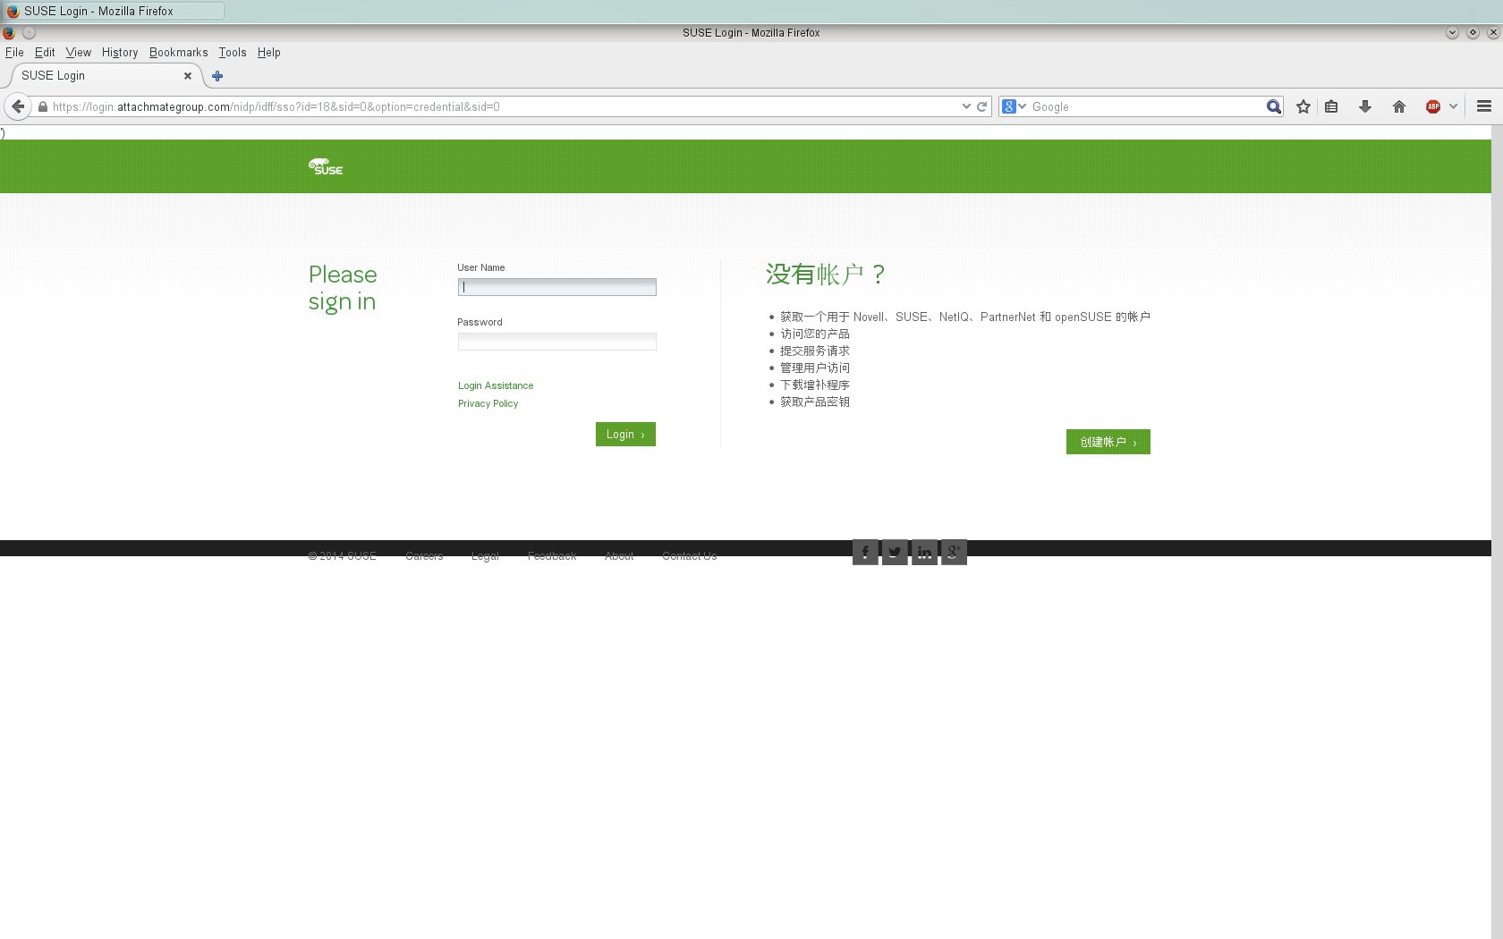
Task: Click the page vertical scrollbar
Action: 1497,532
